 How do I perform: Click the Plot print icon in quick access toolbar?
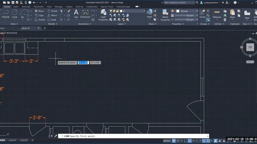coord(30,2)
